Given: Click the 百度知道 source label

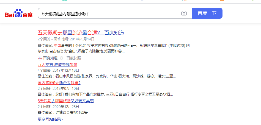Looking at the screenshot, I should coord(50,58).
